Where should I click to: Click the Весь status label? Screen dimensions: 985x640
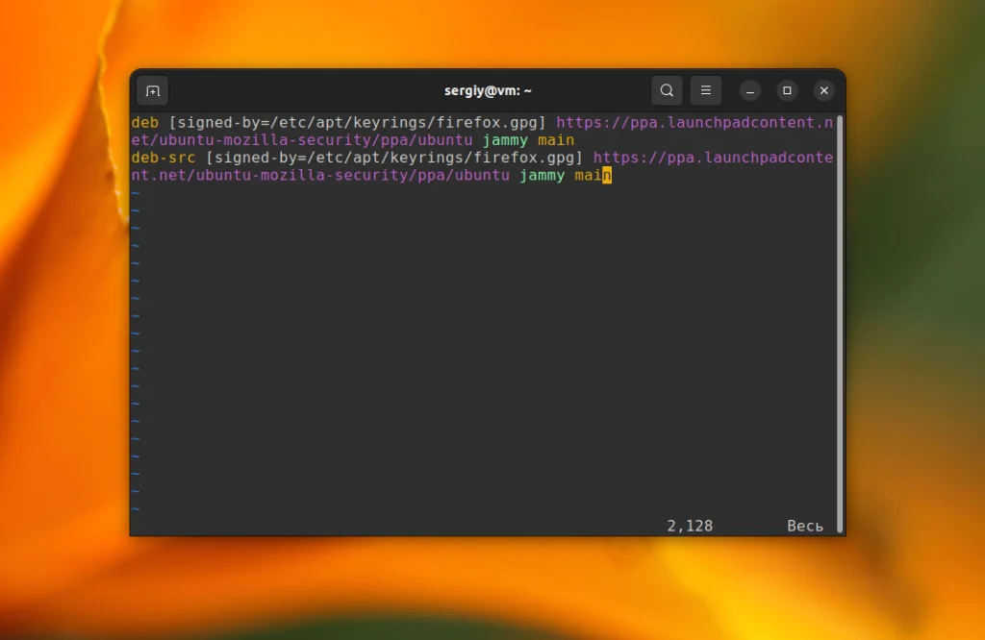click(804, 526)
